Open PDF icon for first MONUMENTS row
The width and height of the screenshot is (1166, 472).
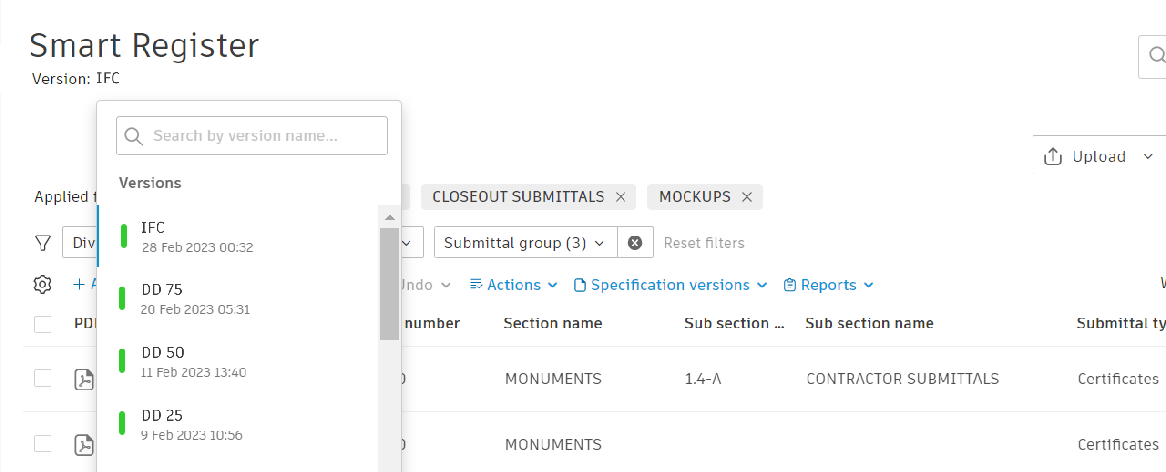(84, 379)
